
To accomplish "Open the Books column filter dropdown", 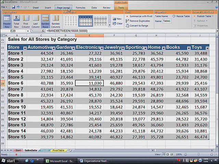I will (189, 48).
